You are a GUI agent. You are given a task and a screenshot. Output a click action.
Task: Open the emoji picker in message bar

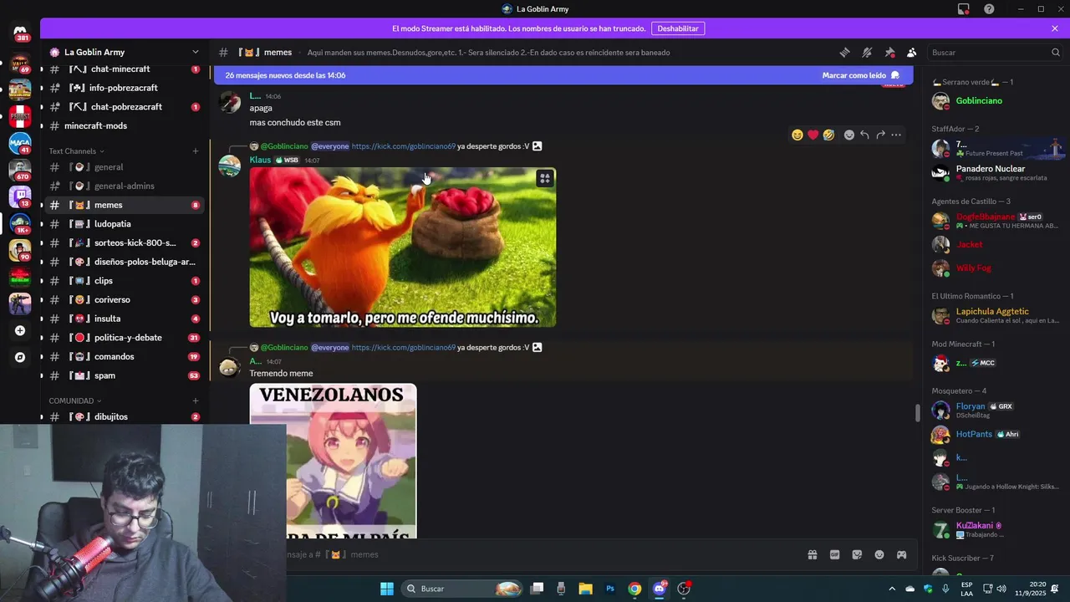879,554
